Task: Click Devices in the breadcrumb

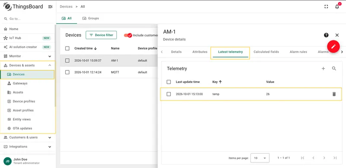Action: [x=66, y=6]
